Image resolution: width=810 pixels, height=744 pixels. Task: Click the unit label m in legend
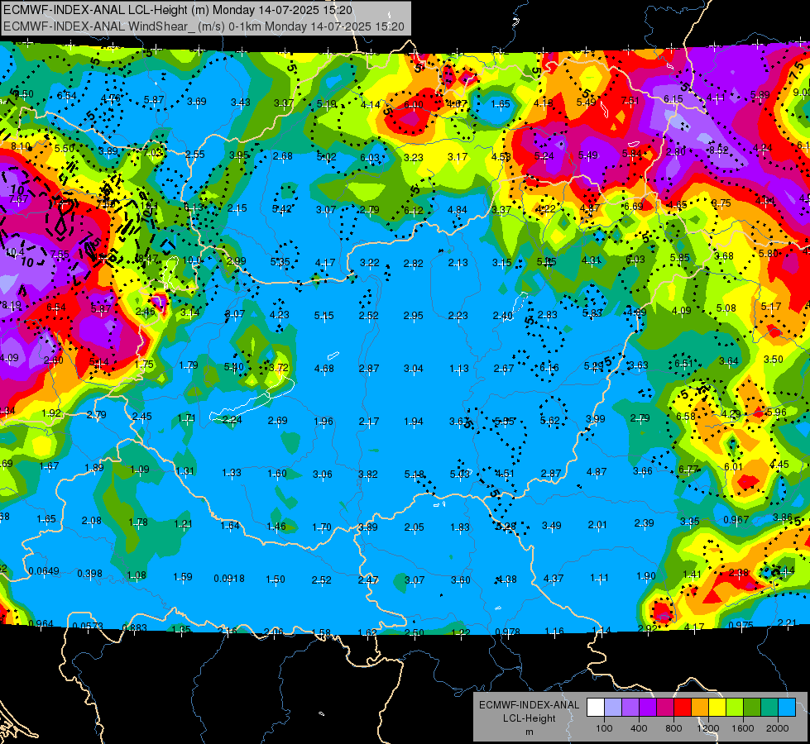point(529,732)
